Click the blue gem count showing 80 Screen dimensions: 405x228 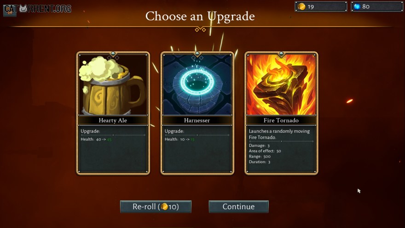tap(366, 6)
